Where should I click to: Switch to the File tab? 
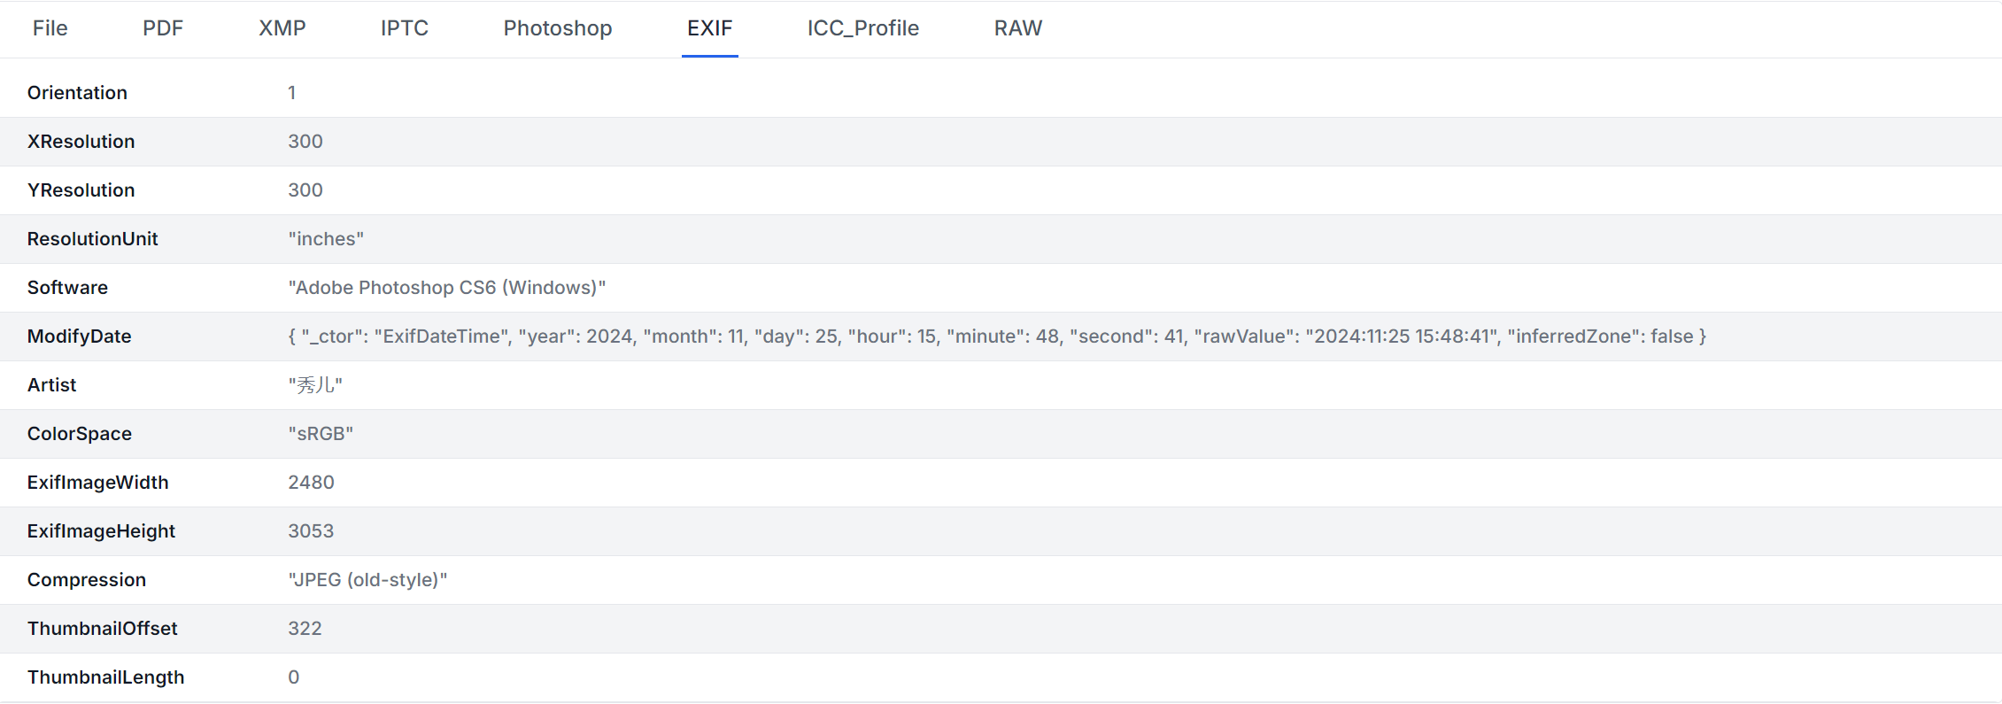50,28
